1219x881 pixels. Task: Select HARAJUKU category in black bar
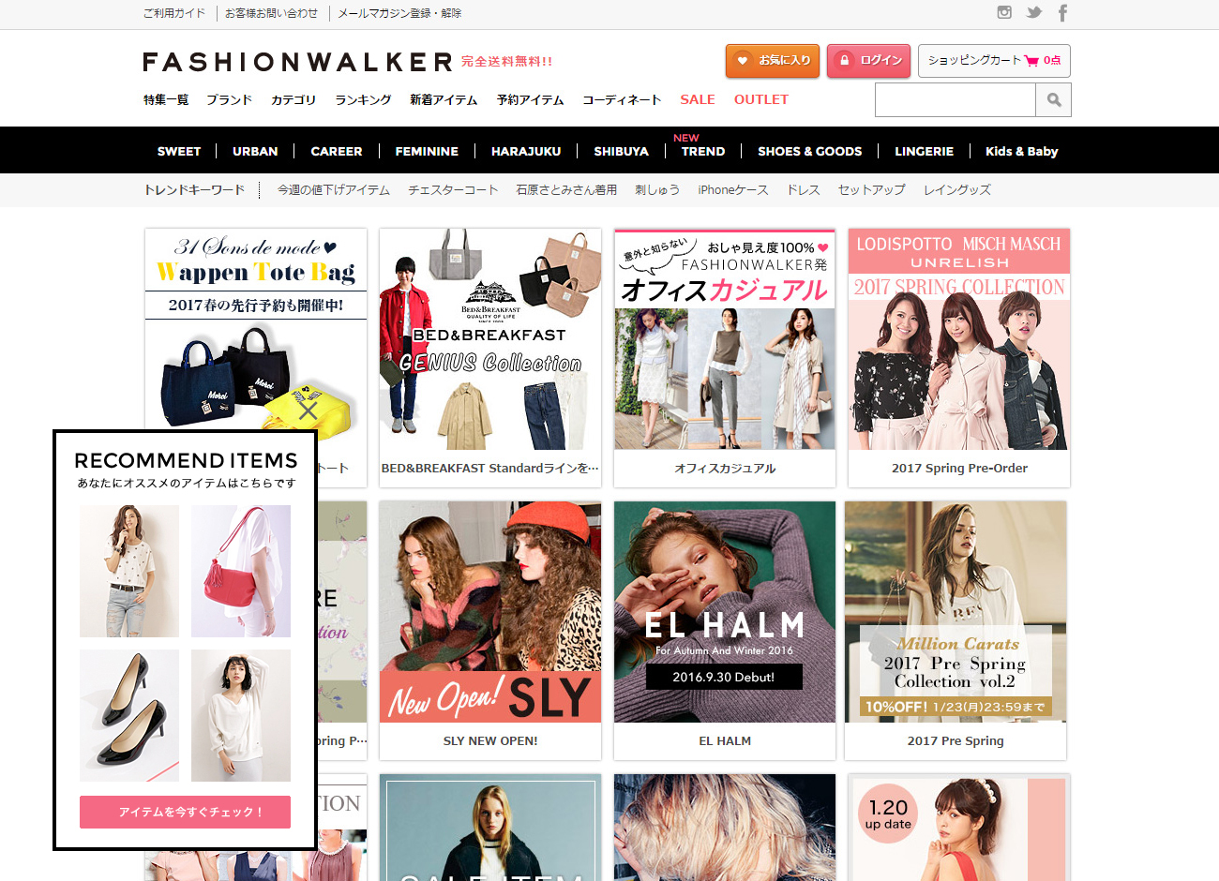click(526, 151)
